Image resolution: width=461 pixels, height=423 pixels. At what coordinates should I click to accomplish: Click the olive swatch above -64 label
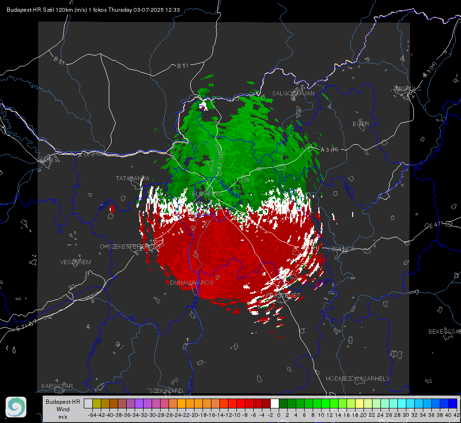click(x=97, y=403)
